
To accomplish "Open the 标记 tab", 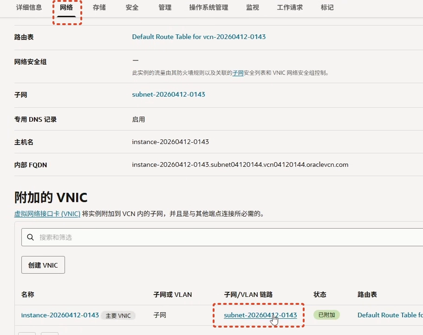I will click(327, 7).
